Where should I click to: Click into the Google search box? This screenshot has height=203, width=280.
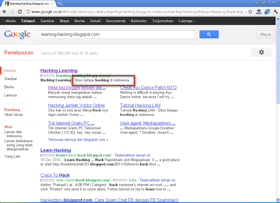[116, 34]
